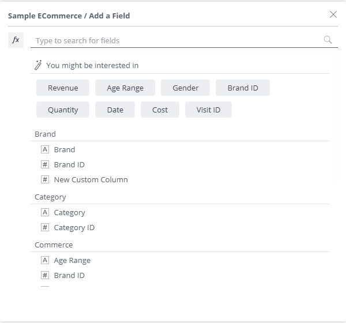The width and height of the screenshot is (346, 323).
Task: Click the magnifying glass search icon
Action: click(328, 40)
